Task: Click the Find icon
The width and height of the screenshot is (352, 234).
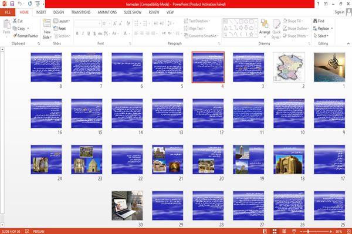Action: click(x=319, y=21)
